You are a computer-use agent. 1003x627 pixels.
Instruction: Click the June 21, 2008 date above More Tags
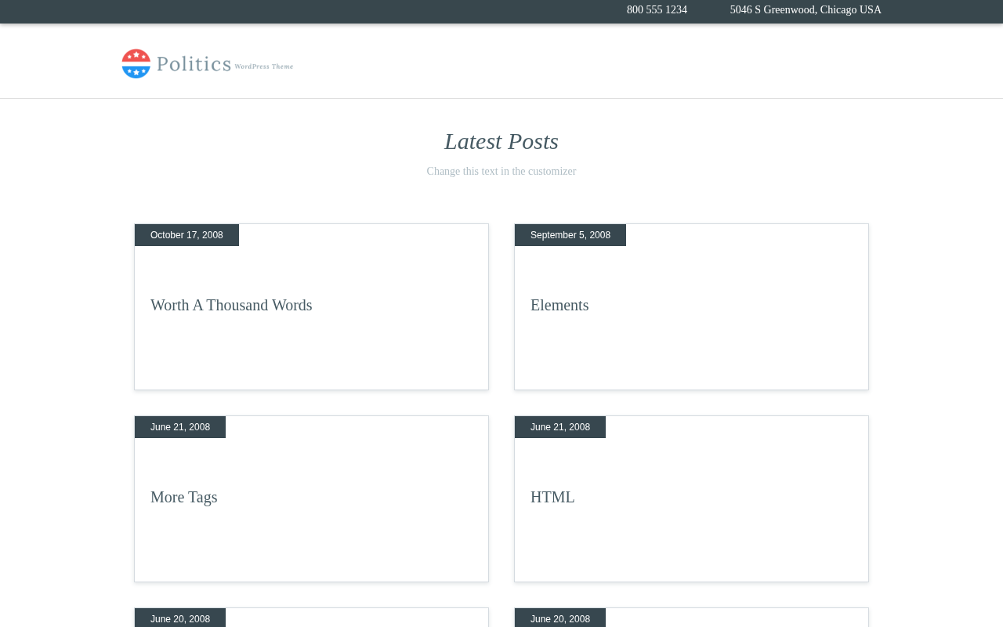click(180, 427)
